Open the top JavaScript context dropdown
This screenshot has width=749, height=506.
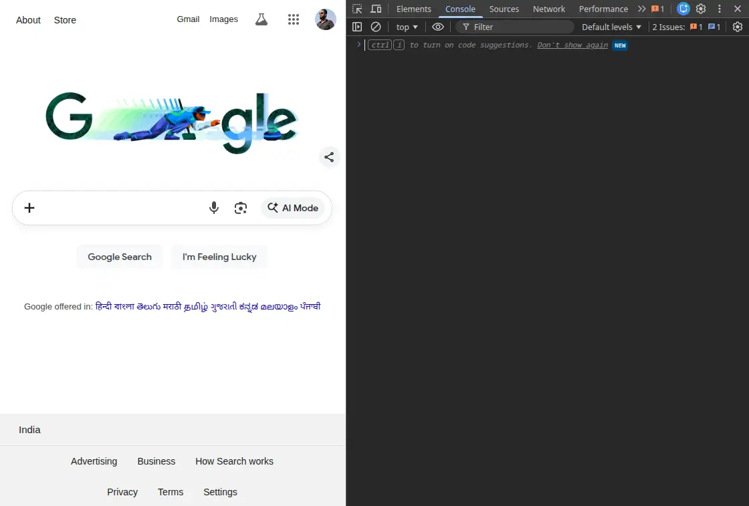(407, 27)
